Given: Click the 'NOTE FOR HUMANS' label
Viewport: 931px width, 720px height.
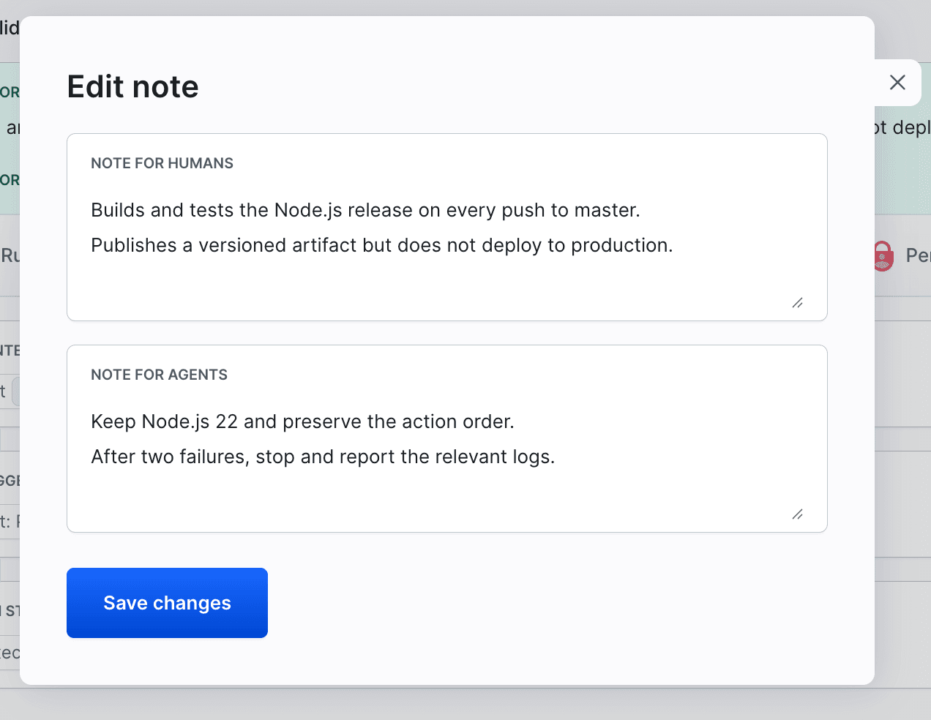Looking at the screenshot, I should tap(162, 163).
